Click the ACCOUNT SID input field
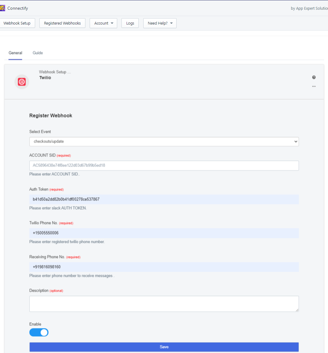Screen dimensions: 328x353 (x=164, y=165)
